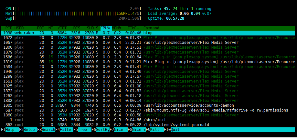Click F10 Quit to exit htop
Viewport: 297px width, 138px height.
pyautogui.click(x=175, y=130)
